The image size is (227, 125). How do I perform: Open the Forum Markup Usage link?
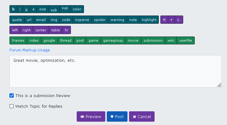point(30,50)
